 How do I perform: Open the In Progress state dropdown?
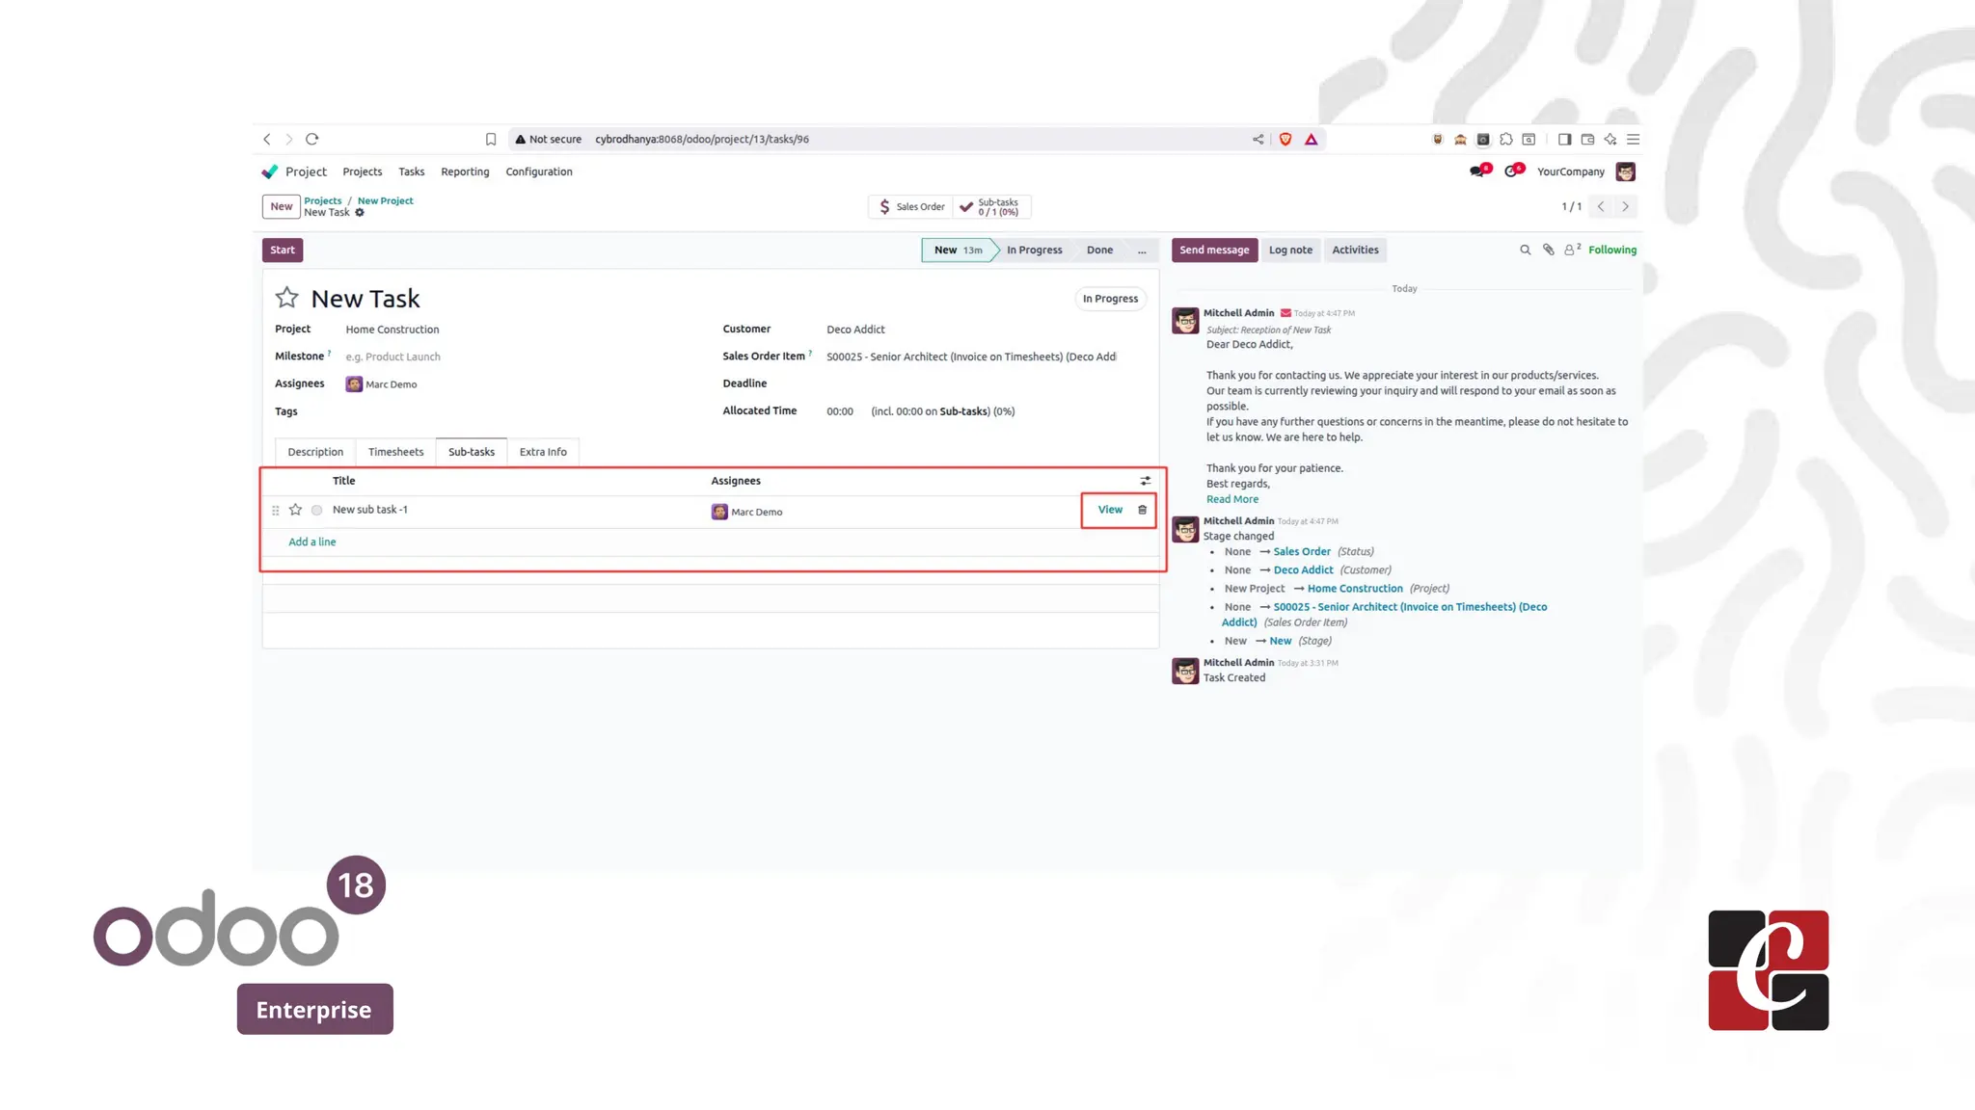(1110, 299)
